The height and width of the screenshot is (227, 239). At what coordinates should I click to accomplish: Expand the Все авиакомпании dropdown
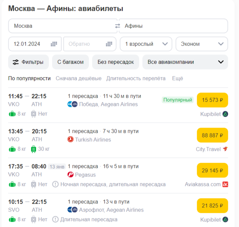click(185, 62)
